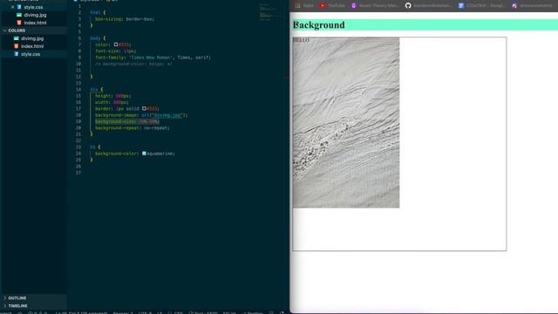Open divimg.jpg under the COLORS folder

32,38
